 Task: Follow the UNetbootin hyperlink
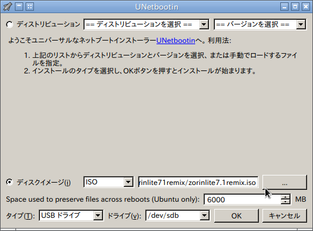[x=176, y=41]
